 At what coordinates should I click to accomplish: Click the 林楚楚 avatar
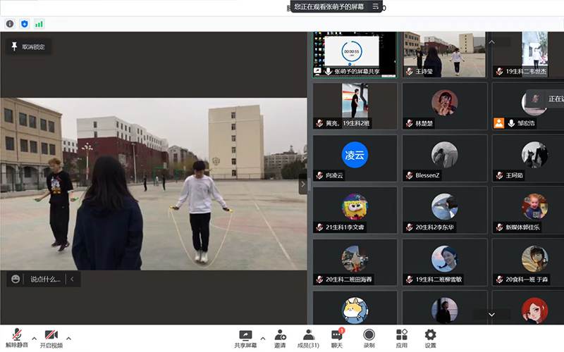(445, 102)
